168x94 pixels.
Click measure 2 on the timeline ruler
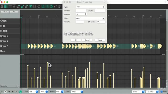tap(39, 16)
